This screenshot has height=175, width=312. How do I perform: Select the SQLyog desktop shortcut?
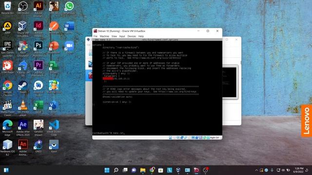tap(23, 69)
